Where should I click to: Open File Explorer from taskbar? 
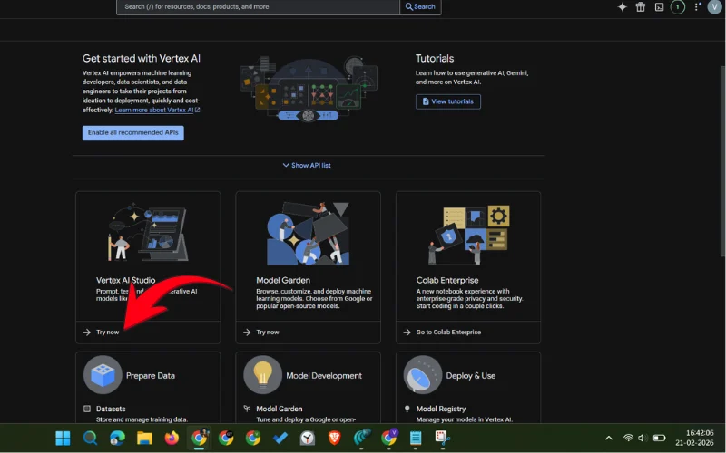(x=144, y=439)
